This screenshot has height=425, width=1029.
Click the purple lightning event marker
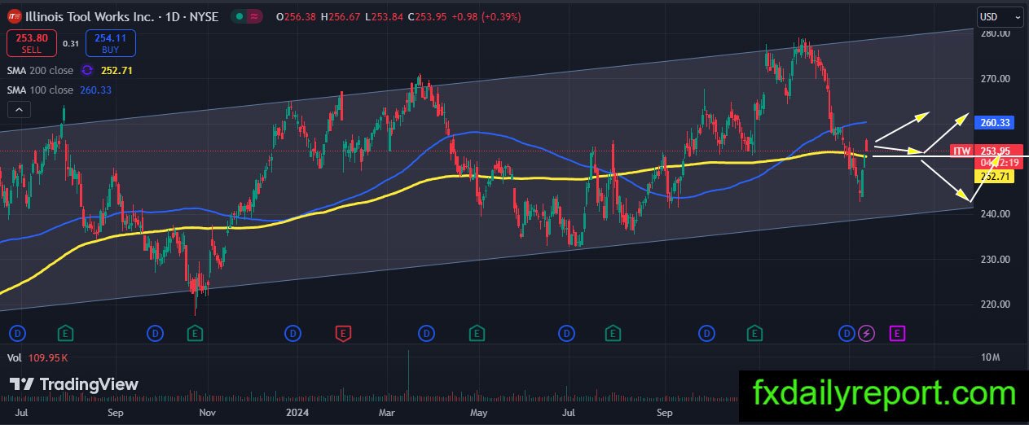[x=867, y=333]
